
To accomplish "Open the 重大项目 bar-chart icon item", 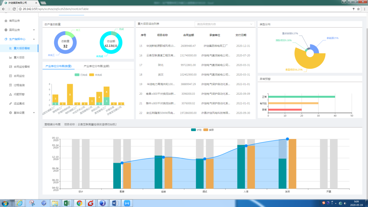I will 10,58.
